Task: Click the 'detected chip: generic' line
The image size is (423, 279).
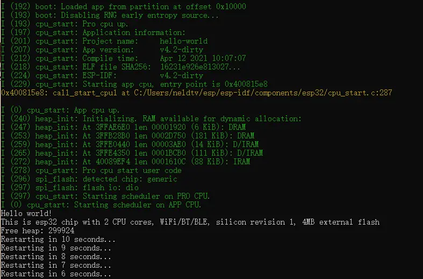Action: pyautogui.click(x=89, y=179)
